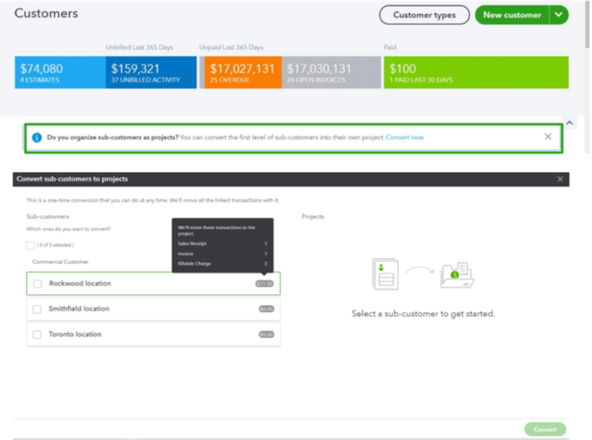Check the Smithfield location checkbox
The image size is (592, 440).
(x=37, y=310)
